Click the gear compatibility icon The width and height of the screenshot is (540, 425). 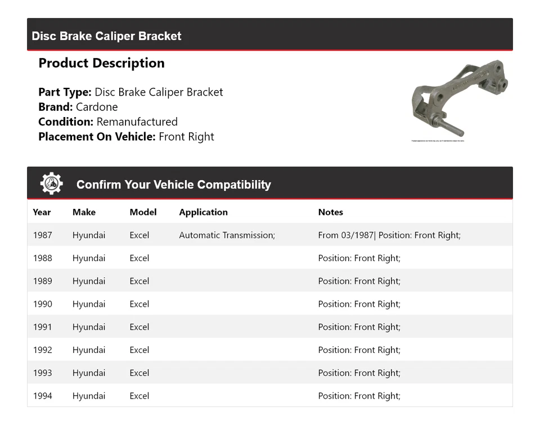pos(51,184)
